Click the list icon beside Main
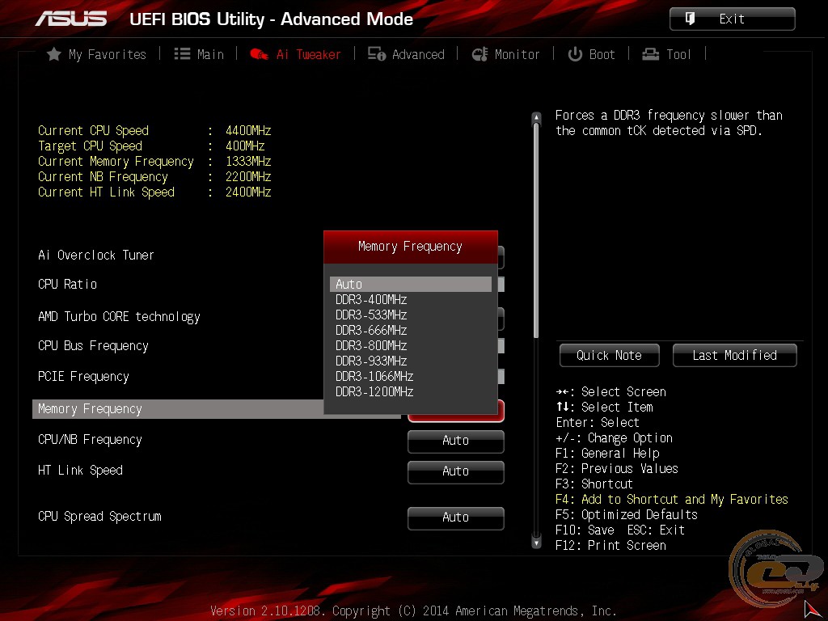 coord(182,54)
